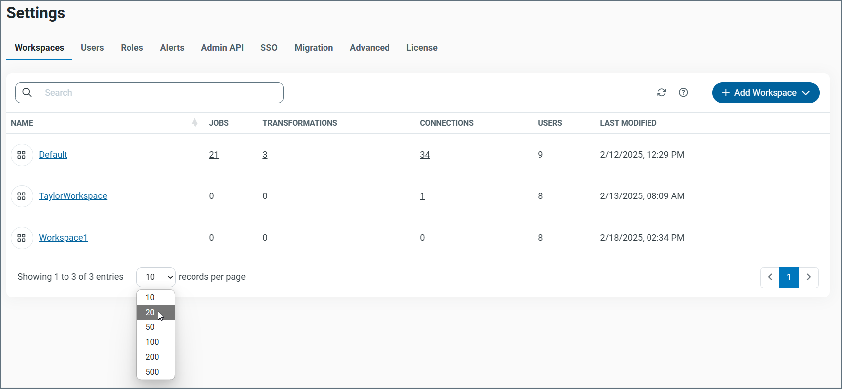Click the Name column sort arrow
The height and width of the screenshot is (389, 842).
(194, 123)
